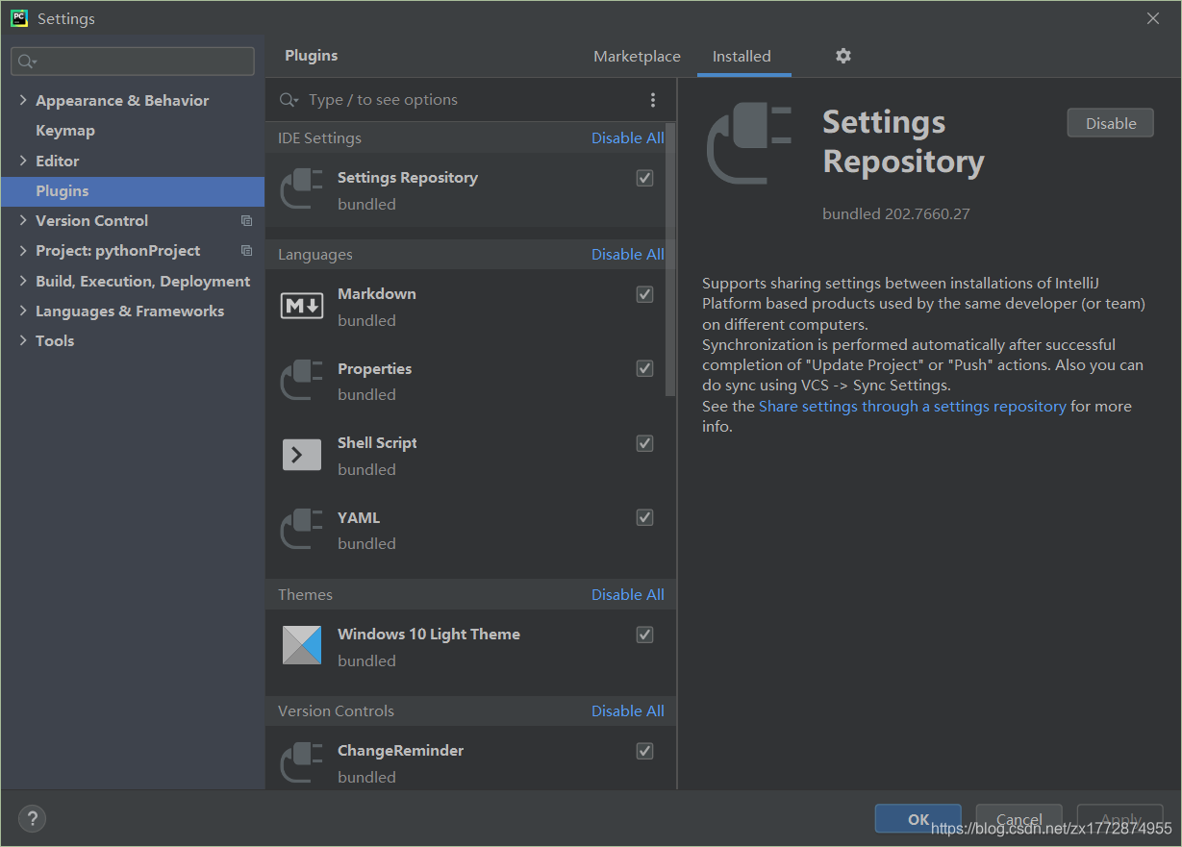The image size is (1182, 847).
Task: Click the YAML plugin plug icon
Action: 301,530
